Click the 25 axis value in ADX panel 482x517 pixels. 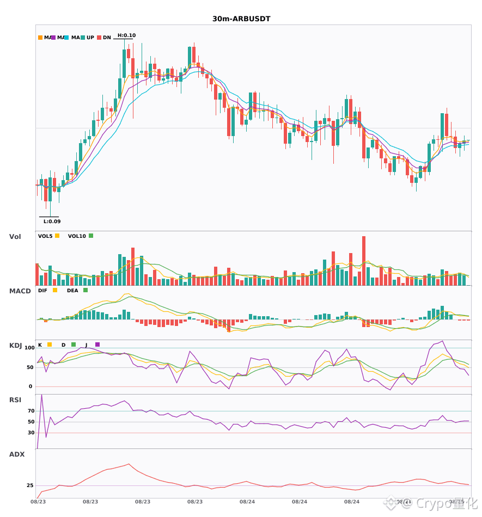click(30, 485)
